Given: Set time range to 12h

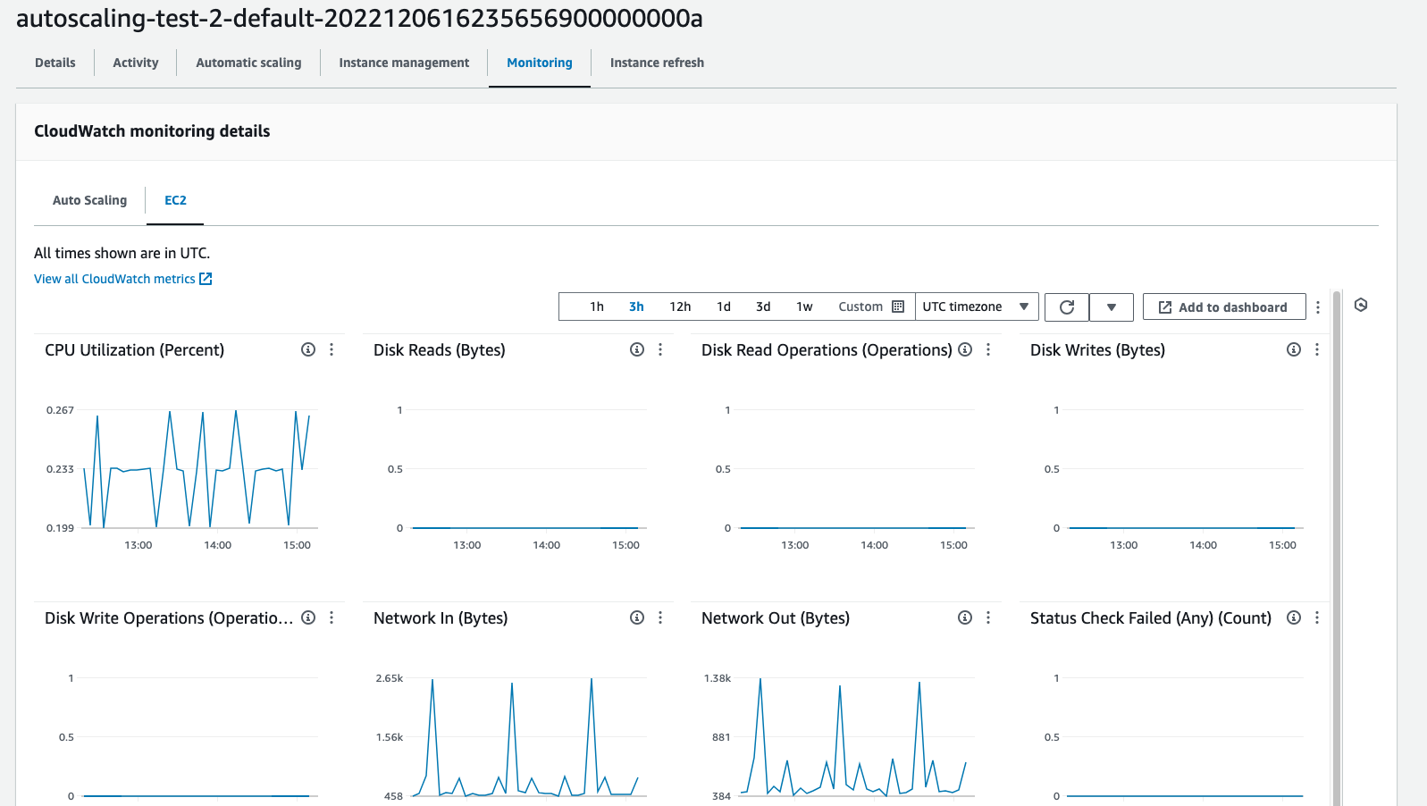Looking at the screenshot, I should click(680, 306).
